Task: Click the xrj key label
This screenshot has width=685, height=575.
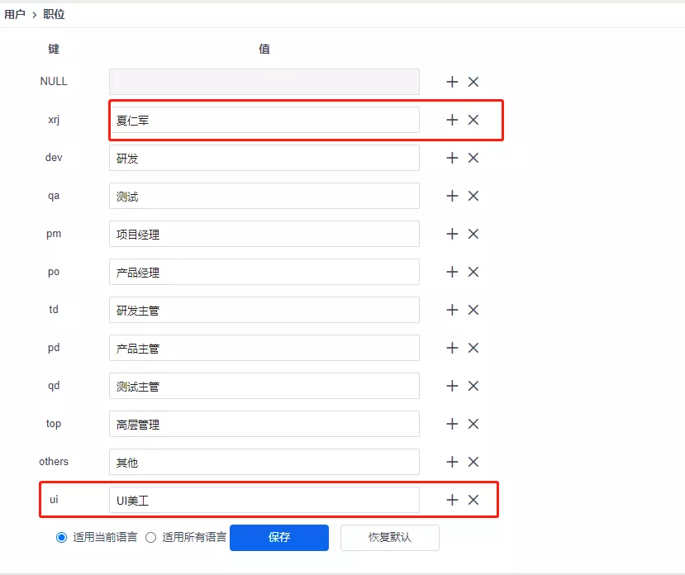Action: click(54, 119)
